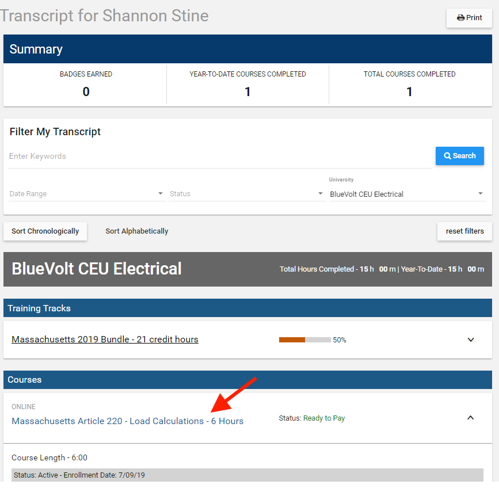Image resolution: width=499 pixels, height=492 pixels.
Task: Open the Date Range dropdown
Action: coord(86,194)
